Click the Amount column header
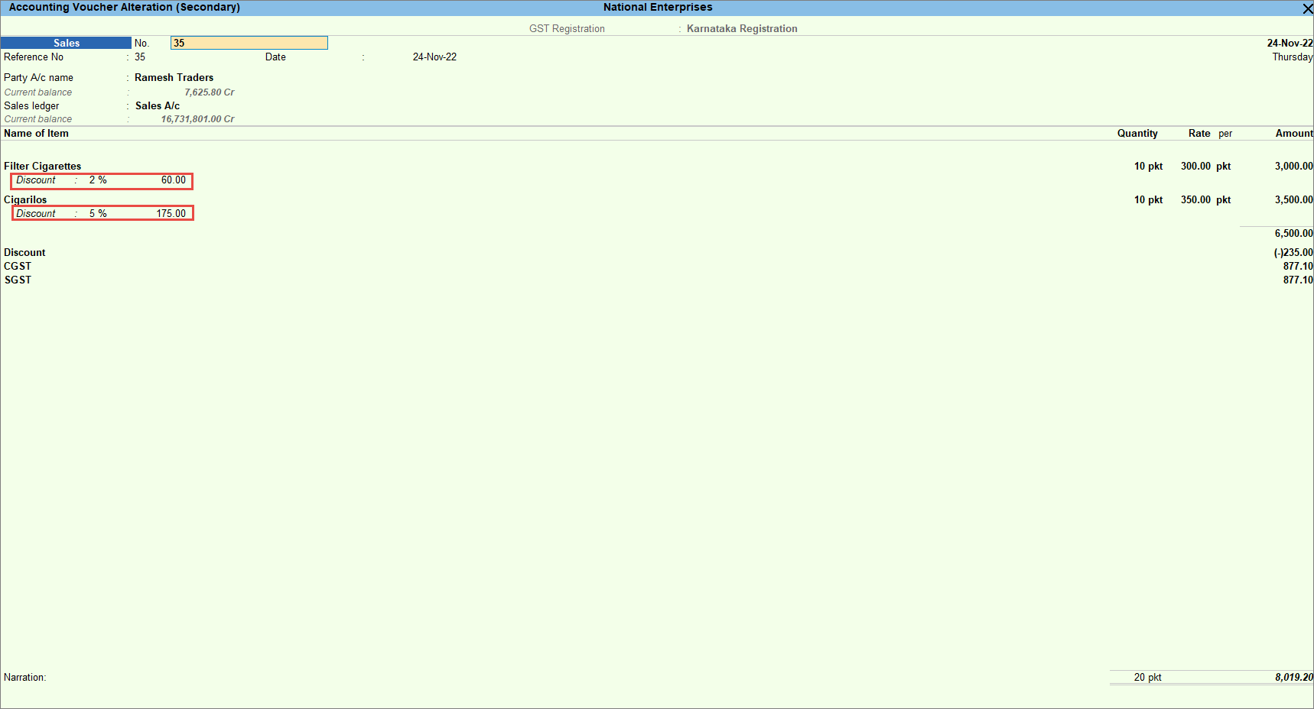Viewport: 1314px width, 709px height. click(x=1294, y=134)
